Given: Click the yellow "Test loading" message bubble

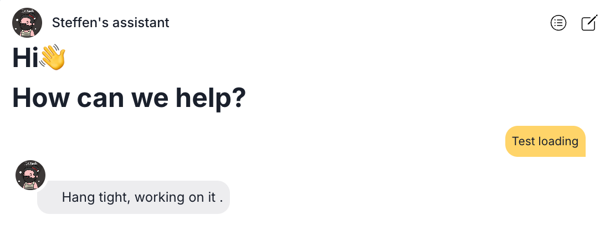Looking at the screenshot, I should point(545,141).
